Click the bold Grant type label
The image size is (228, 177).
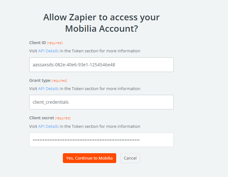click(x=40, y=81)
